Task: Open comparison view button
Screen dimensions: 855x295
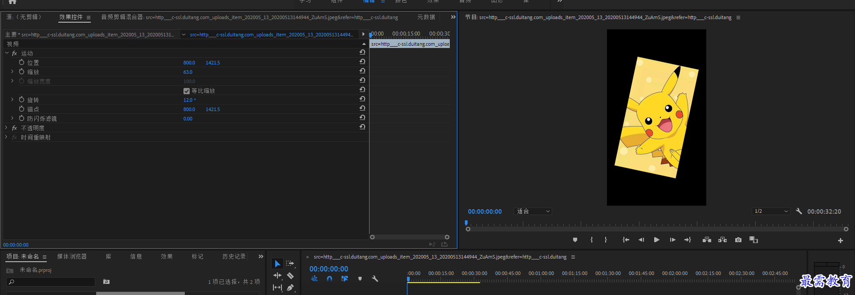Action: 753,240
